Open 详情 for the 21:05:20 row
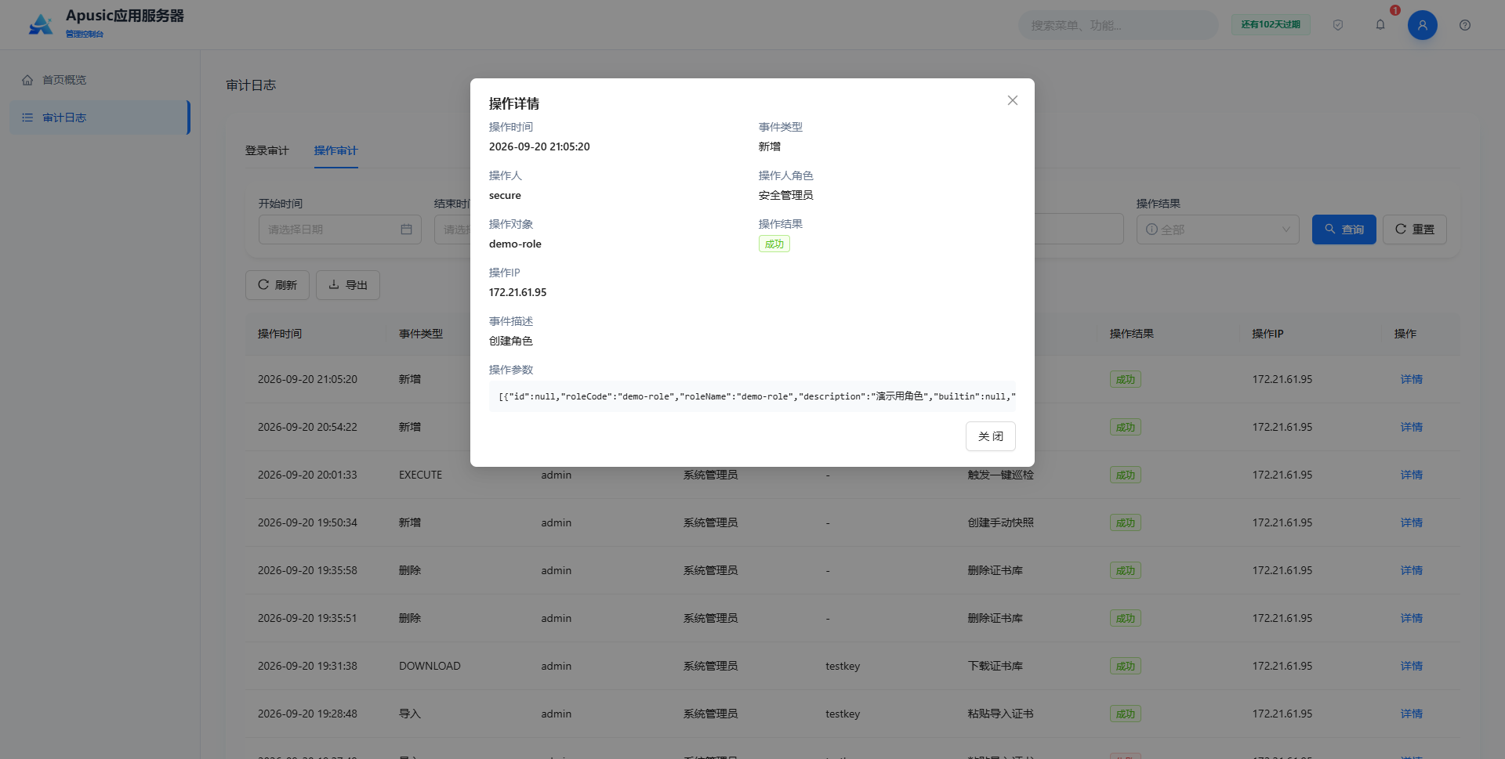The width and height of the screenshot is (1505, 759). point(1412,379)
